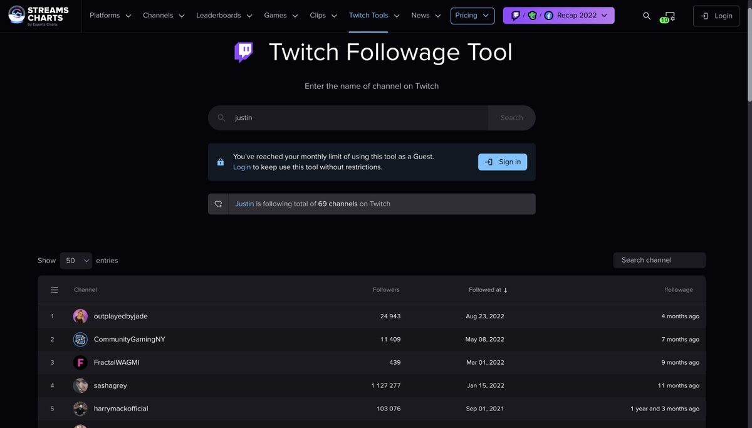Open the Justin link in following summary

[244, 204]
